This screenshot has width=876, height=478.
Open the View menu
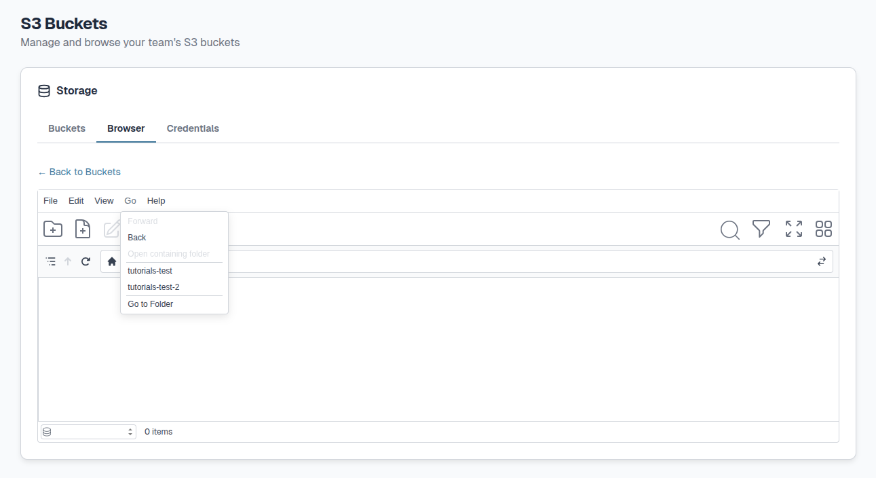[x=104, y=201]
